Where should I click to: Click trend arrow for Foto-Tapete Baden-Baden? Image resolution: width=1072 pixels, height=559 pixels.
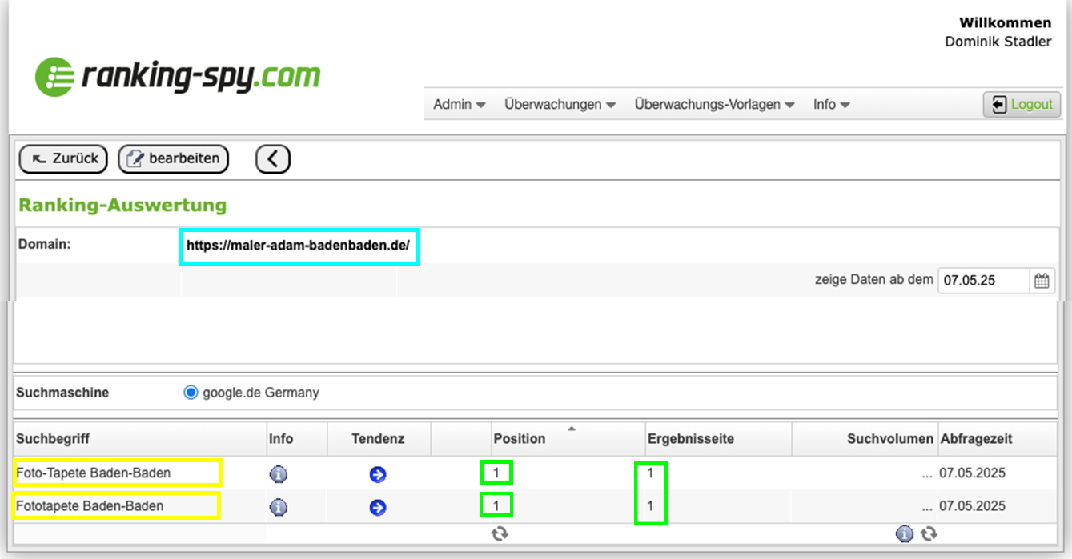tap(378, 474)
